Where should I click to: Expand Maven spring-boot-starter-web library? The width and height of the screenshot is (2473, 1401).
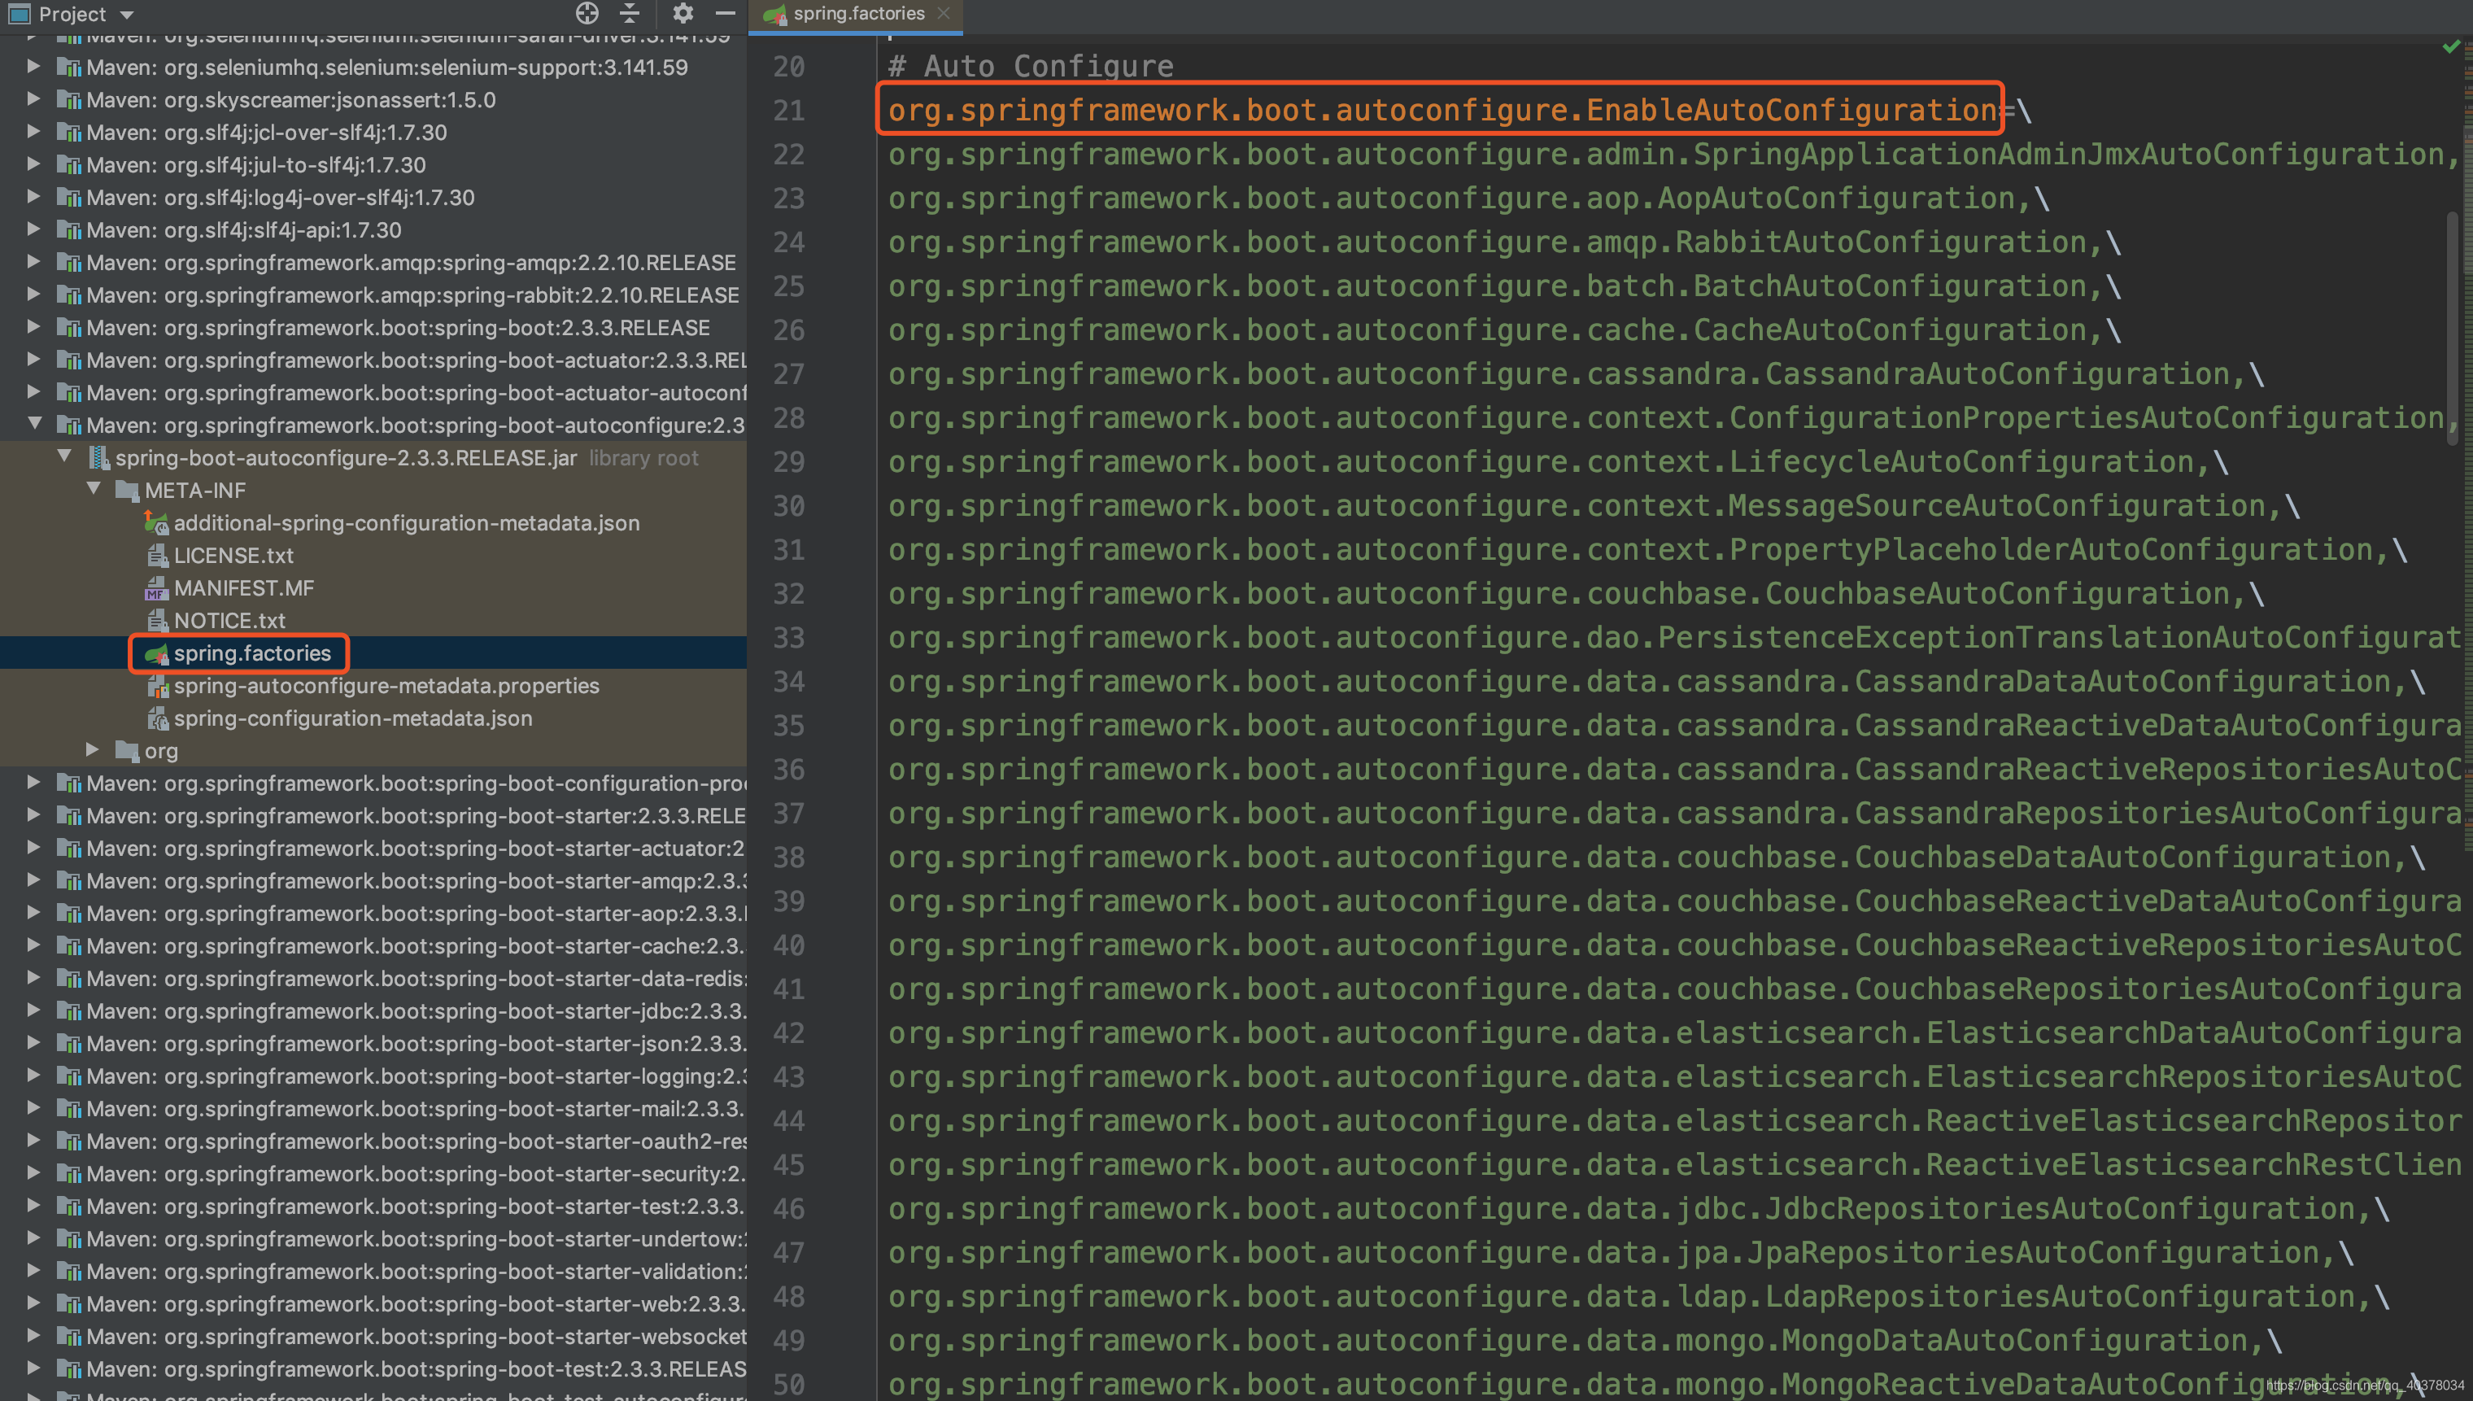33,1303
